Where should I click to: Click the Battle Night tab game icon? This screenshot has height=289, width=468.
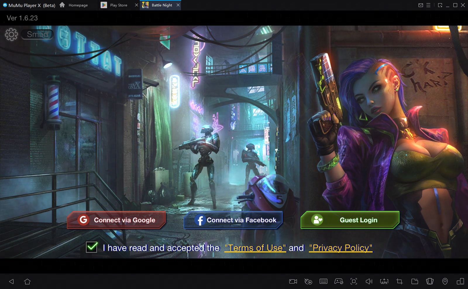point(145,5)
